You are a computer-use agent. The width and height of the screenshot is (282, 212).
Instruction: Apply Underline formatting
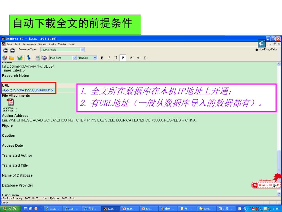[x=116, y=58]
